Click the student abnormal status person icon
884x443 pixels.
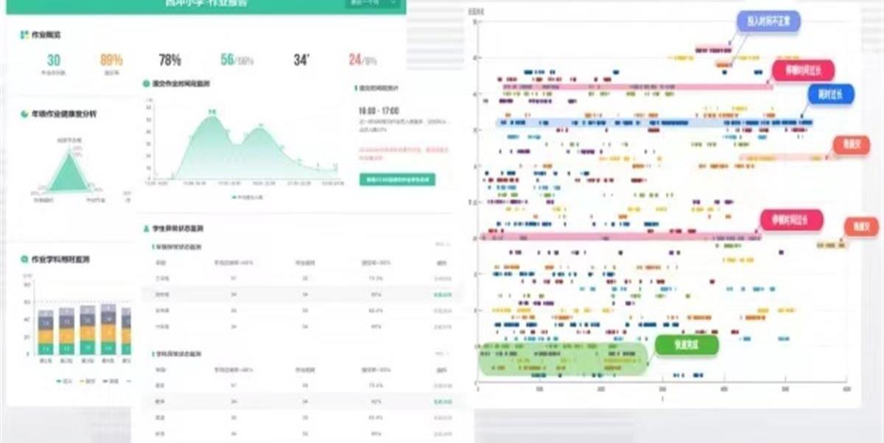pyautogui.click(x=146, y=229)
